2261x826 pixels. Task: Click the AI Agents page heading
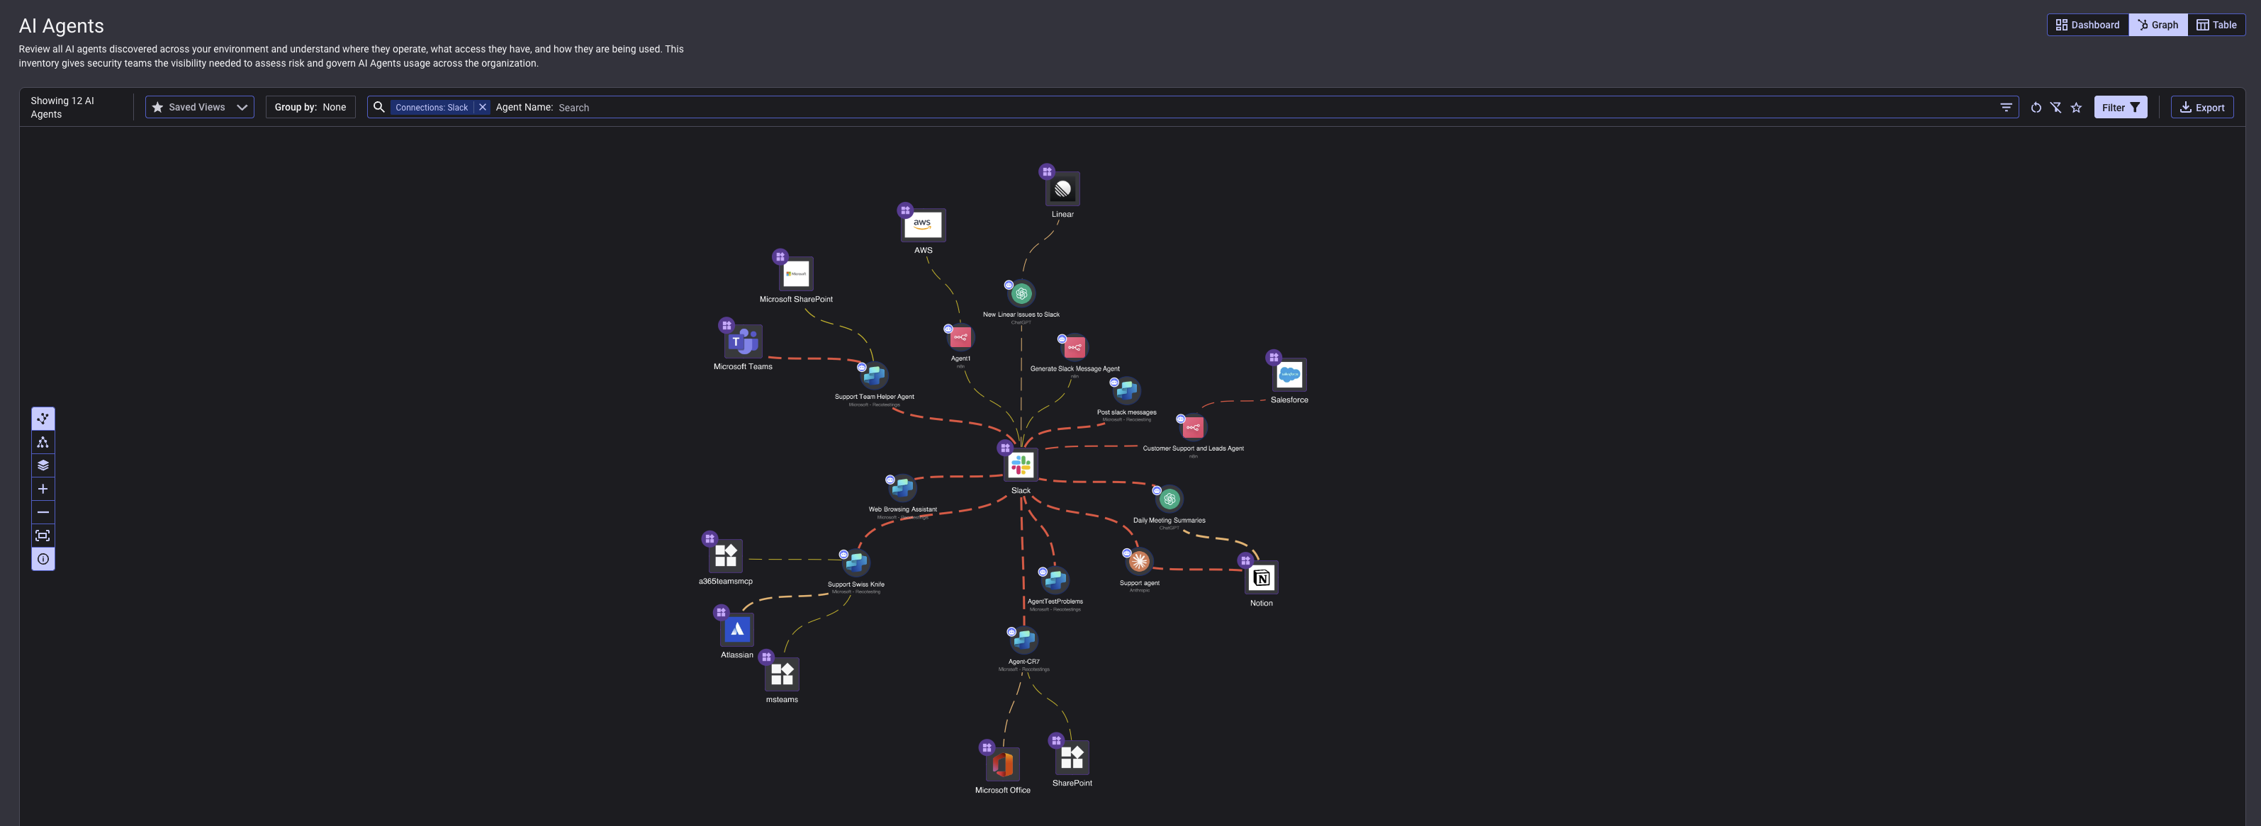(x=62, y=26)
